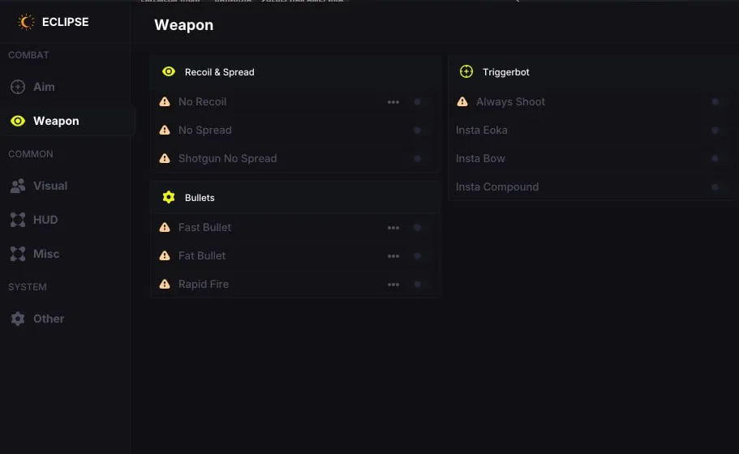Screen dimensions: 739x454
Task: Click the Fat Bullet label
Action: coord(202,255)
